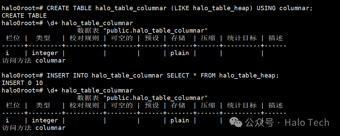This screenshot has width=340, height=136.
Task: Click the INSERT INTO halo_table_columnar command line
Action: (x=140, y=75)
